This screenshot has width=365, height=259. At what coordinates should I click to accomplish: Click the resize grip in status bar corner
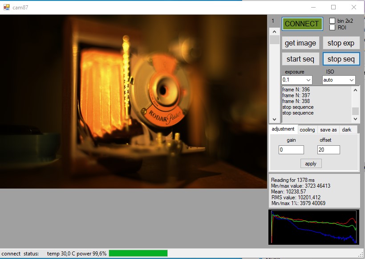tap(361, 255)
